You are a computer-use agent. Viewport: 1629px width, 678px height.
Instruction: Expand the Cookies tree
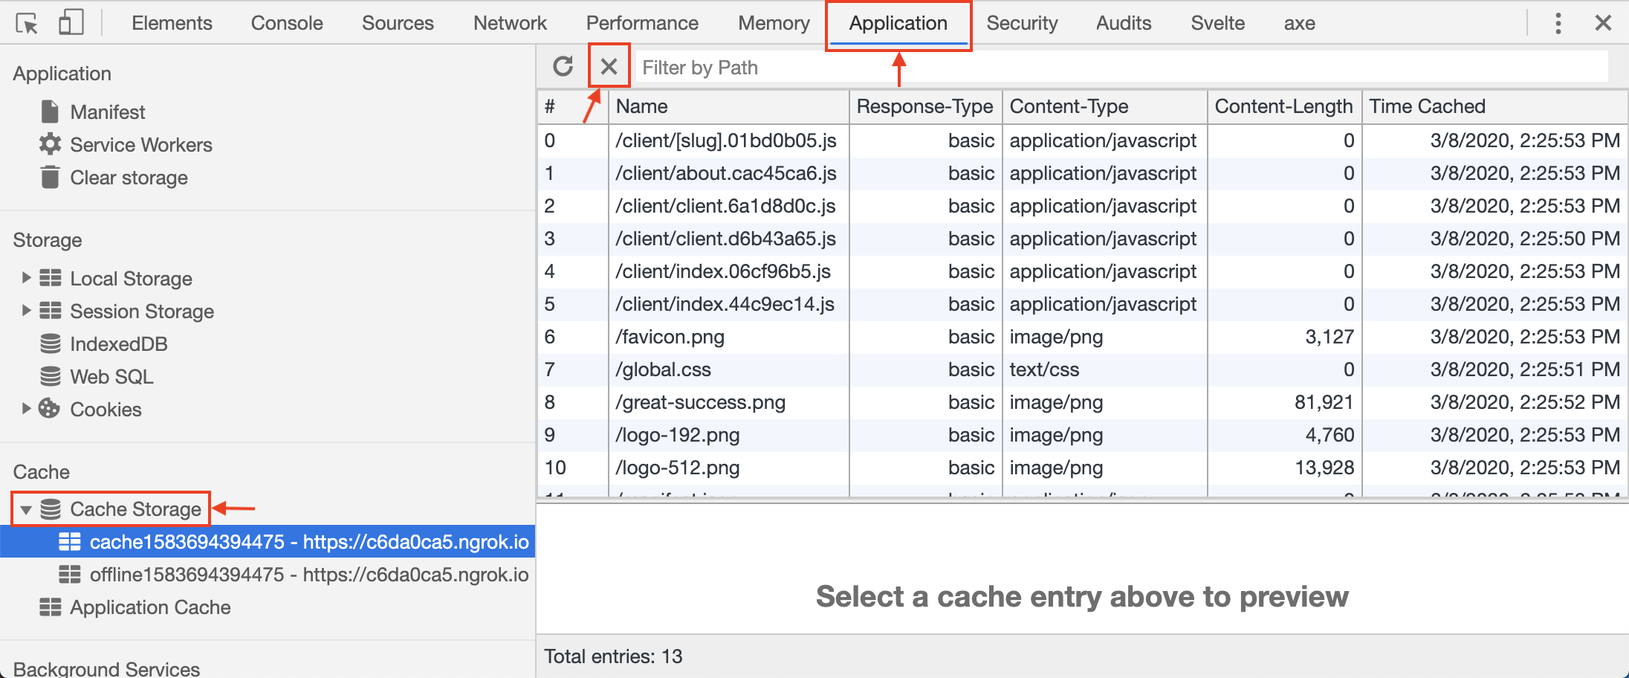26,409
